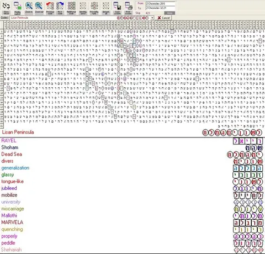Screen dimensions: 265x254
Task: Click the red circled Hebrew letters for Lisan Peninsula
Action: click(x=232, y=133)
